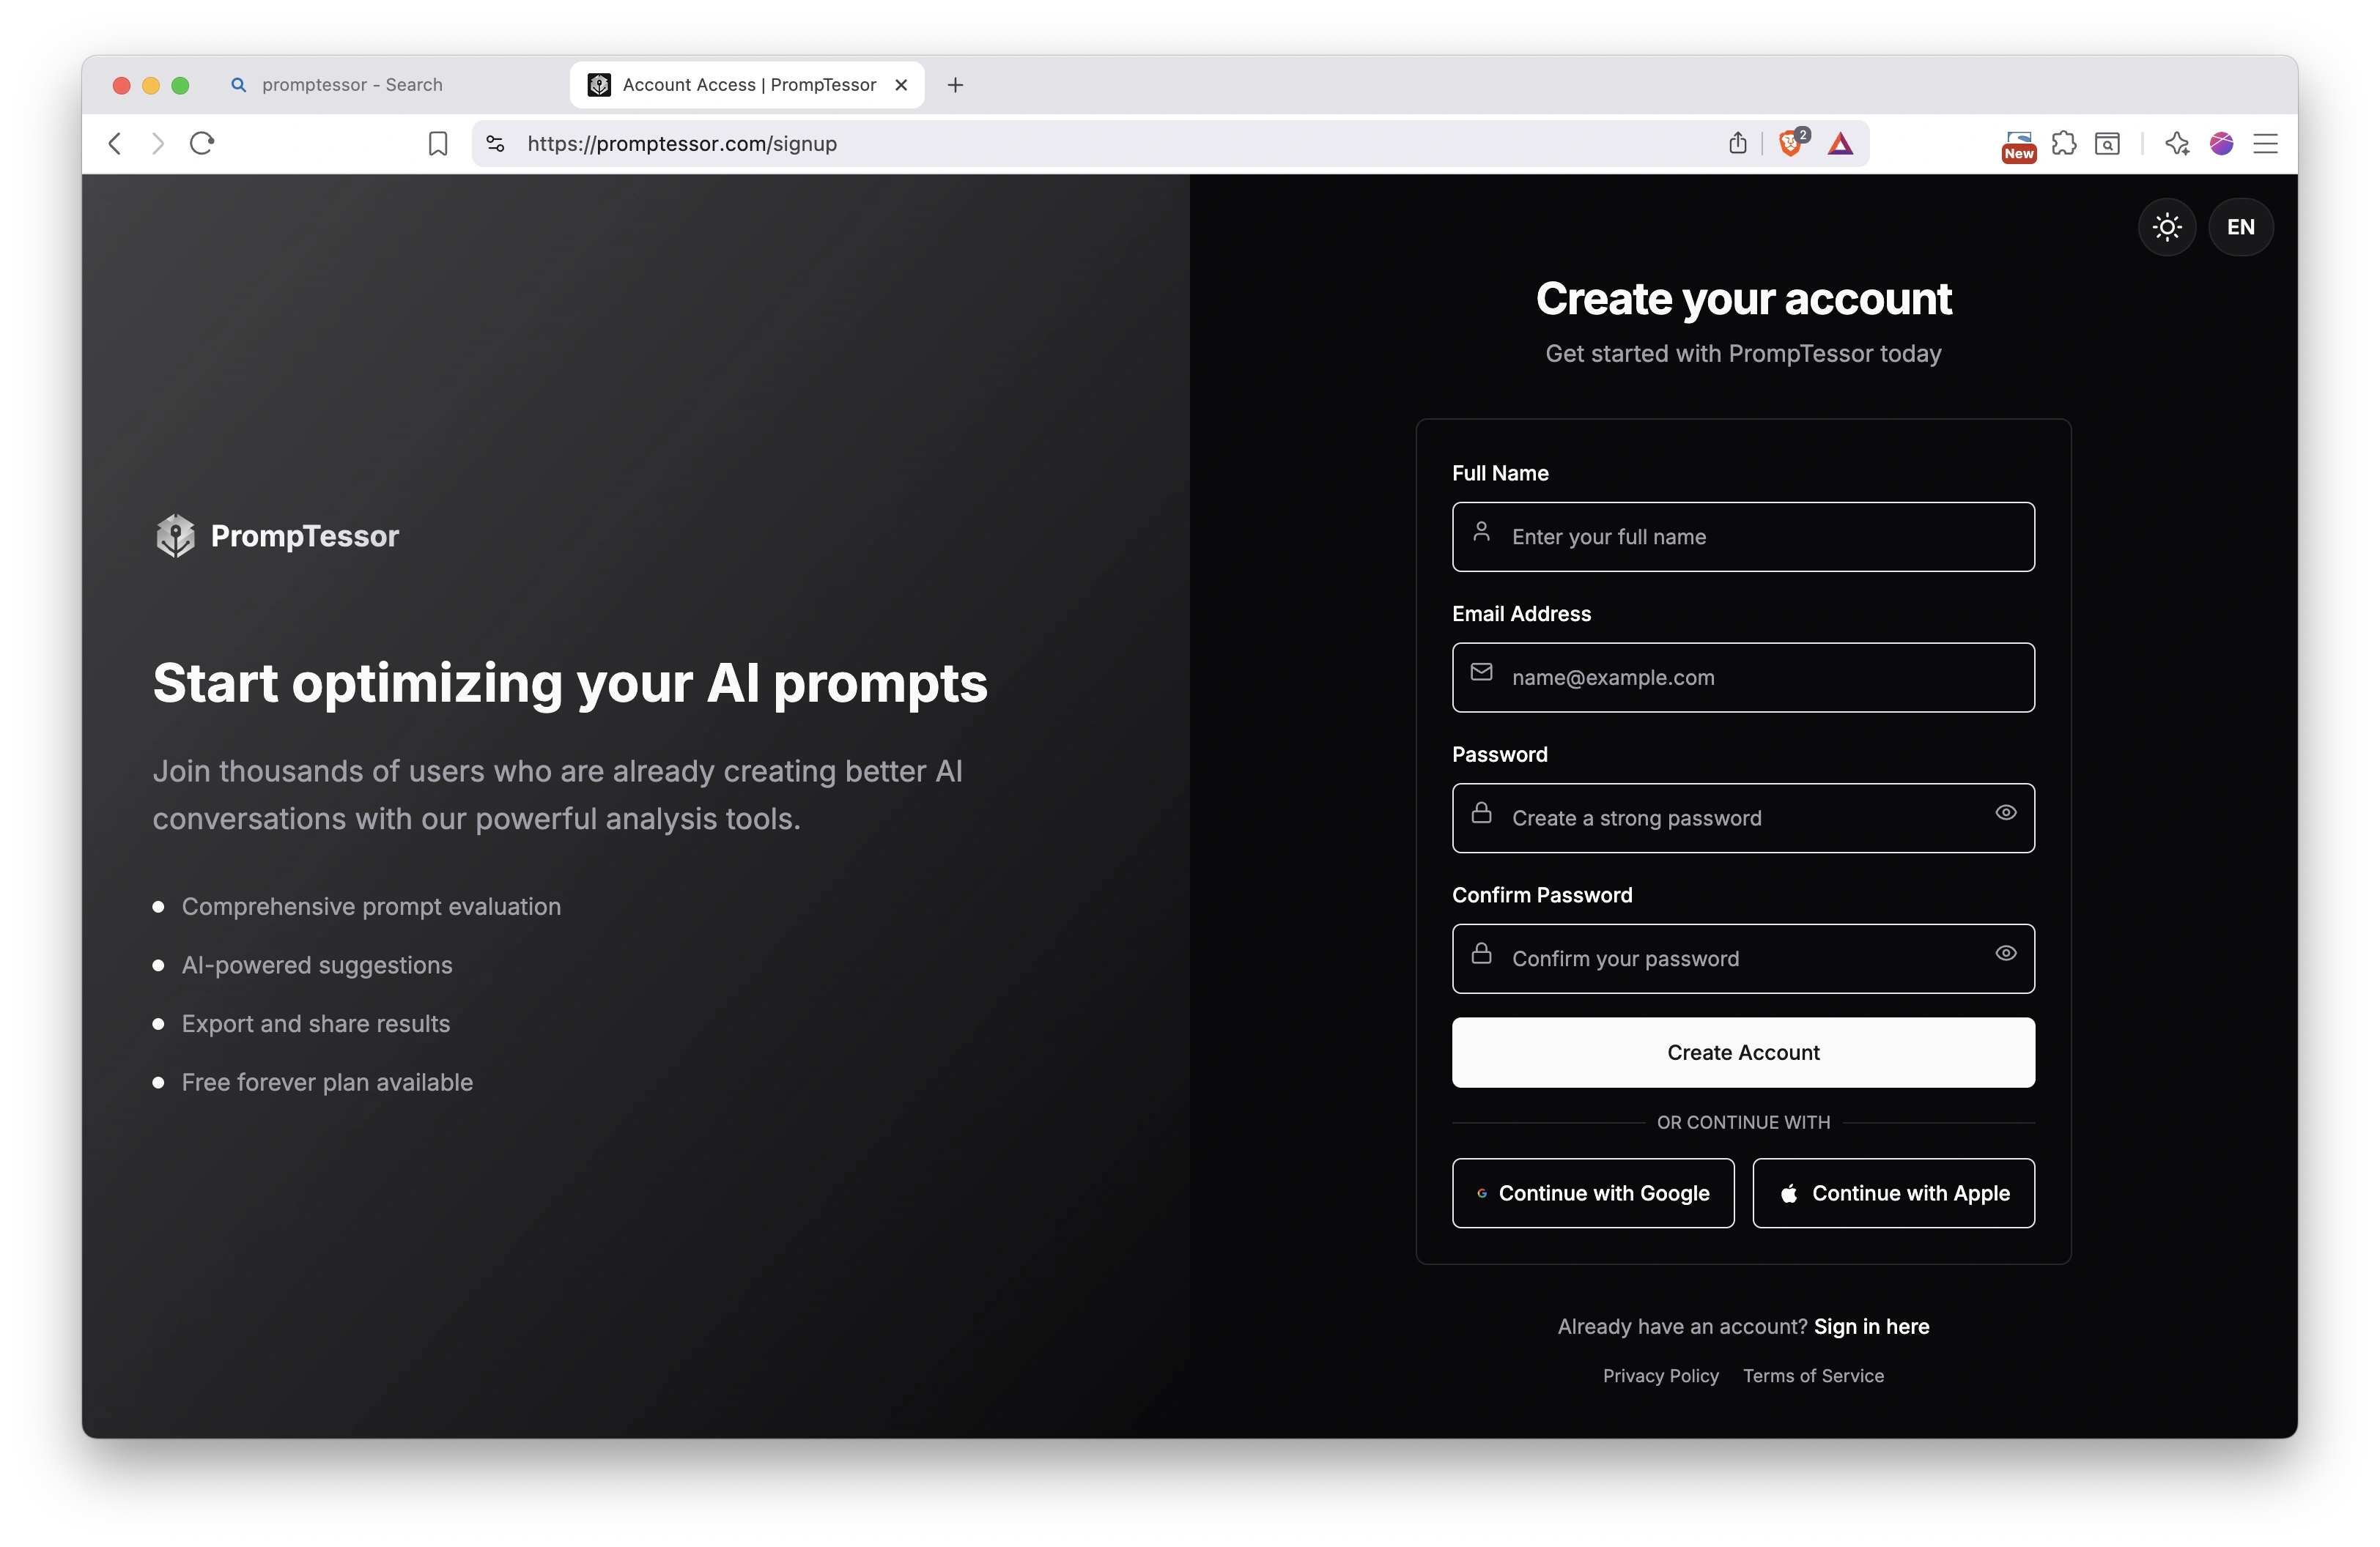
Task: Open the Sign in here link
Action: point(1872,1325)
